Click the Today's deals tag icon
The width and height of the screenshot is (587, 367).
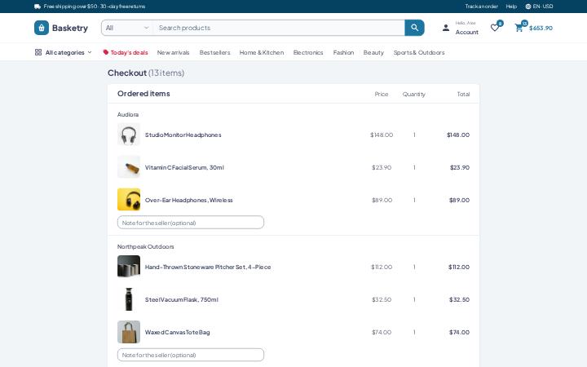(105, 52)
